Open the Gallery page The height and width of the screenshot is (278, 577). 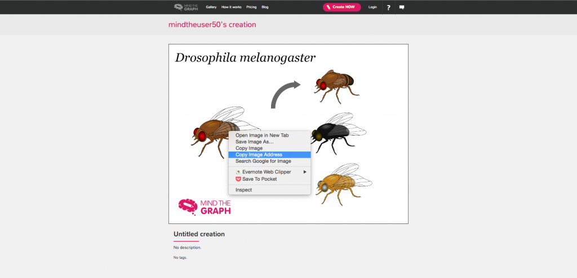click(211, 7)
